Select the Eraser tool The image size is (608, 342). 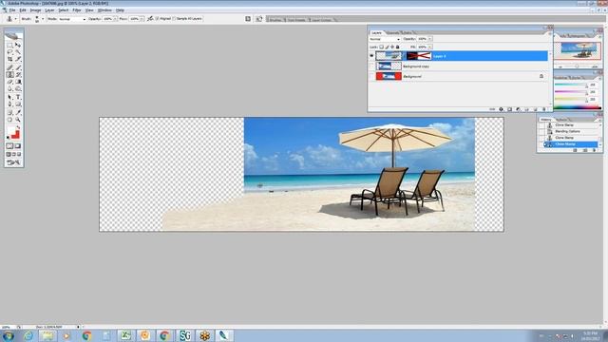tap(10, 82)
